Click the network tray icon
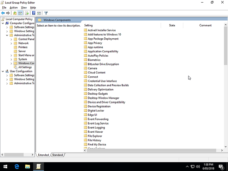 tap(193, 167)
